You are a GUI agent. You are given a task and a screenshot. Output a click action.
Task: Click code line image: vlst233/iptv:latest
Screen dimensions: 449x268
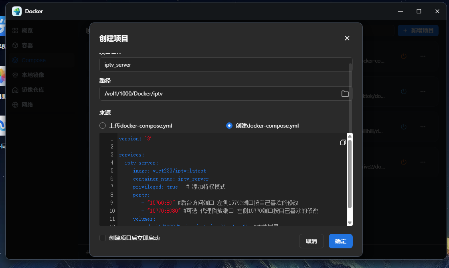coord(169,171)
